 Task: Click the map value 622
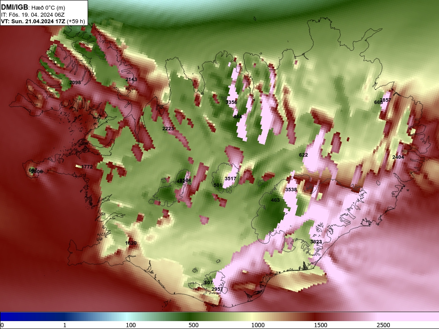(x=303, y=155)
